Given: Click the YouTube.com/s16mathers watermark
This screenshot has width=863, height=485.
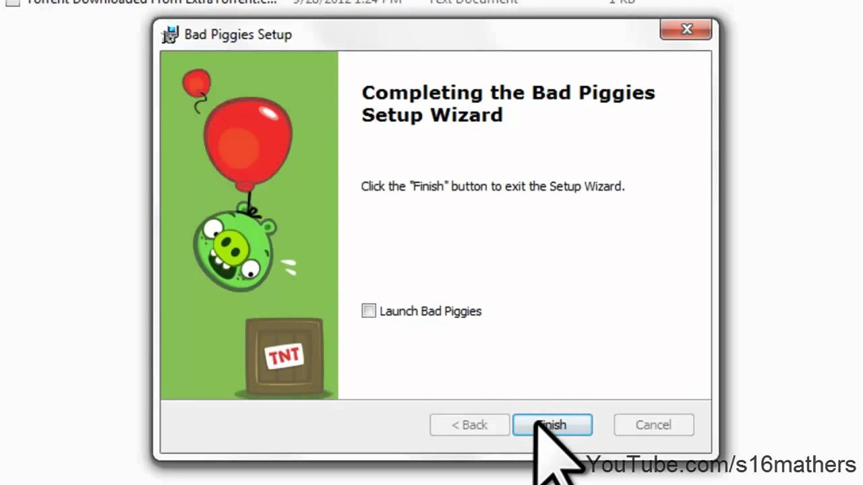Looking at the screenshot, I should (722, 465).
